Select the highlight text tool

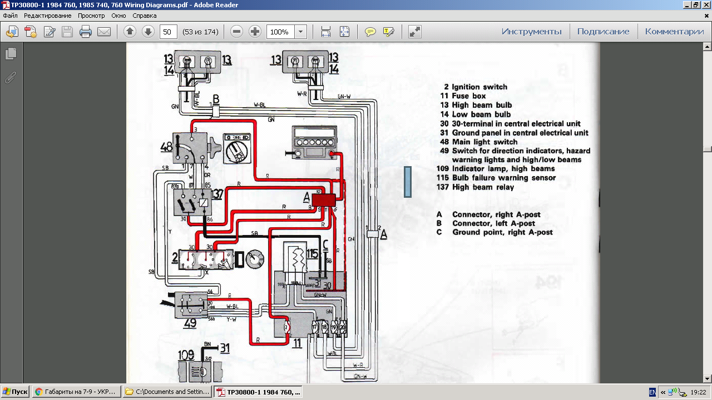tap(389, 32)
